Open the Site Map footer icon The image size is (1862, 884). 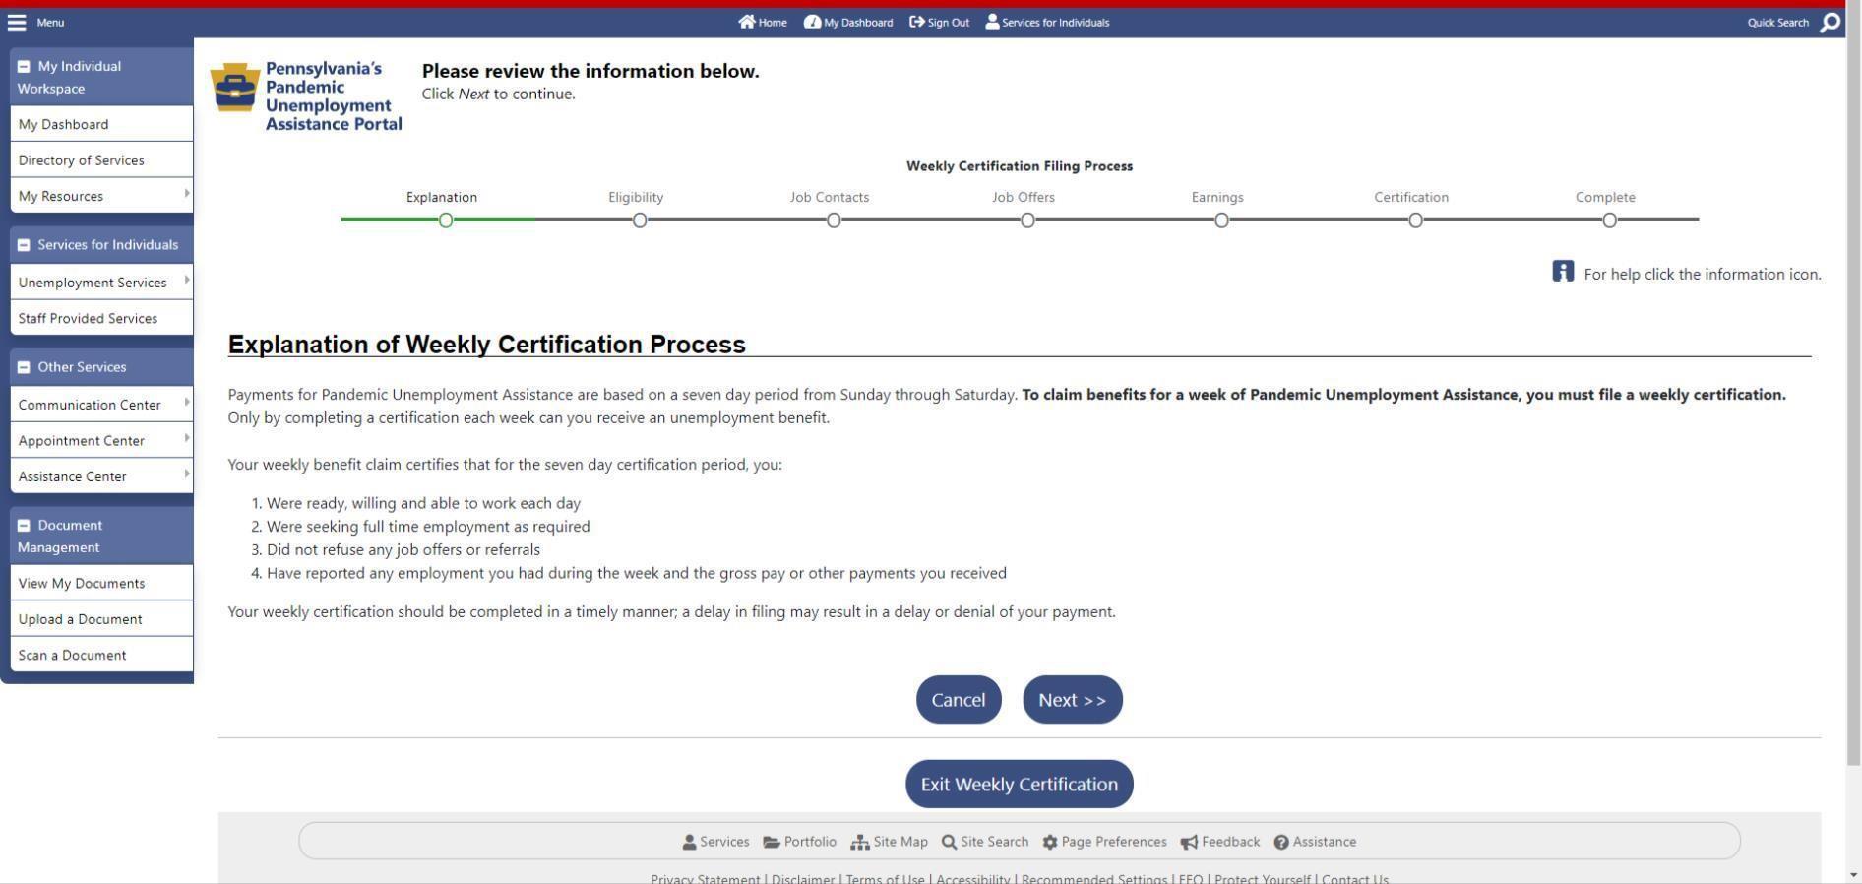859,843
